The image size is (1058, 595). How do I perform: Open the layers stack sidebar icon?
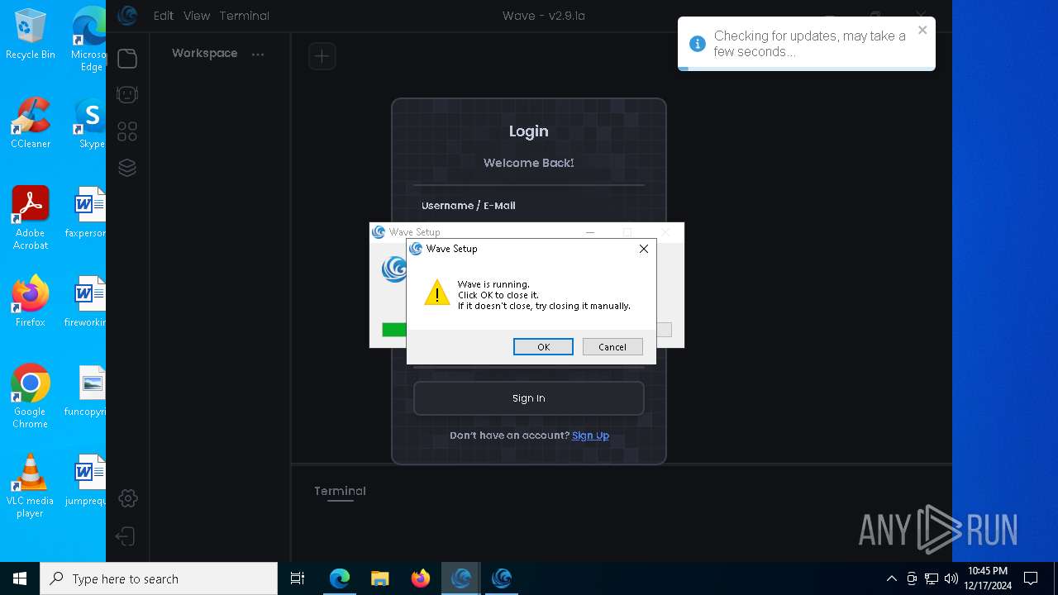tap(127, 168)
